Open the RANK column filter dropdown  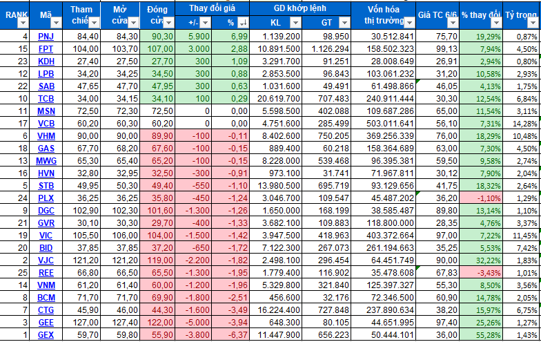[23, 23]
